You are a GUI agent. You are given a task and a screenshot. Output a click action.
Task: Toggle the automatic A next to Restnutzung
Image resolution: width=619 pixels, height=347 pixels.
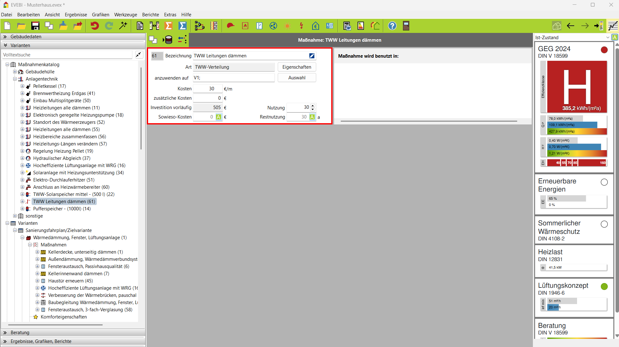312,117
